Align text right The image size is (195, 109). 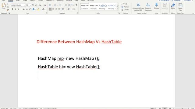pyautogui.click(x=56, y=9)
